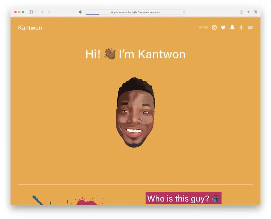The image size is (271, 219).
Task: Open the Snapchat ghost icon
Action: click(x=232, y=27)
